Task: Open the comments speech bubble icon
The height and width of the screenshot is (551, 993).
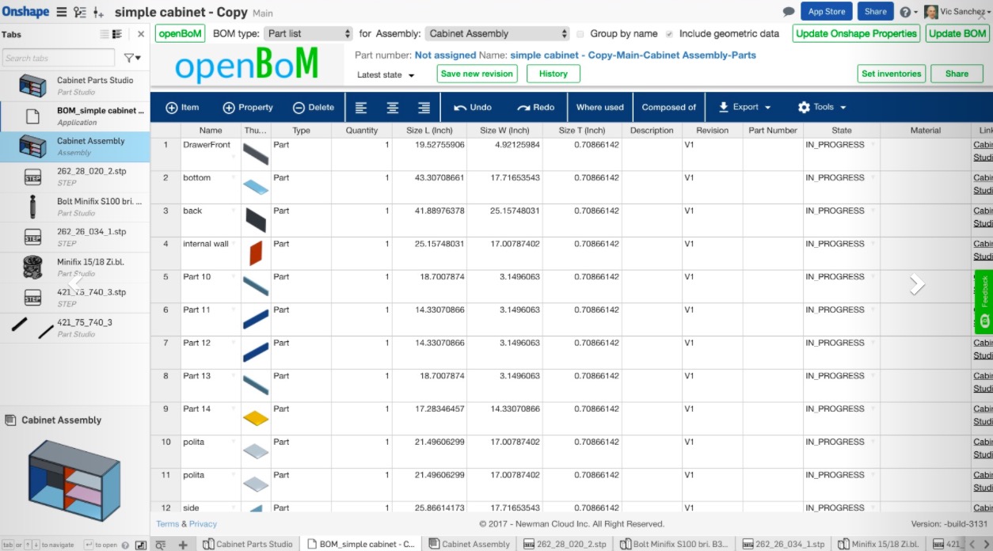Action: tap(789, 12)
